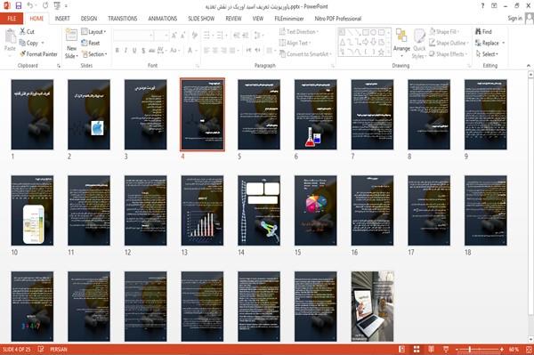Open the Text Direction dropdown

click(x=299, y=32)
